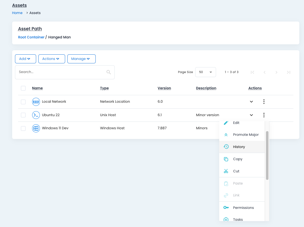This screenshot has height=227, width=304.
Task: Click the search magnifier icon
Action: tap(109, 72)
